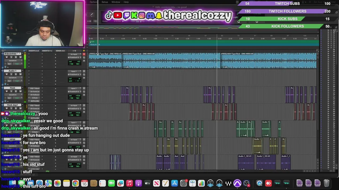Open Pro Tools purple icon in Dock
This screenshot has width=339, height=190.
(x=237, y=183)
